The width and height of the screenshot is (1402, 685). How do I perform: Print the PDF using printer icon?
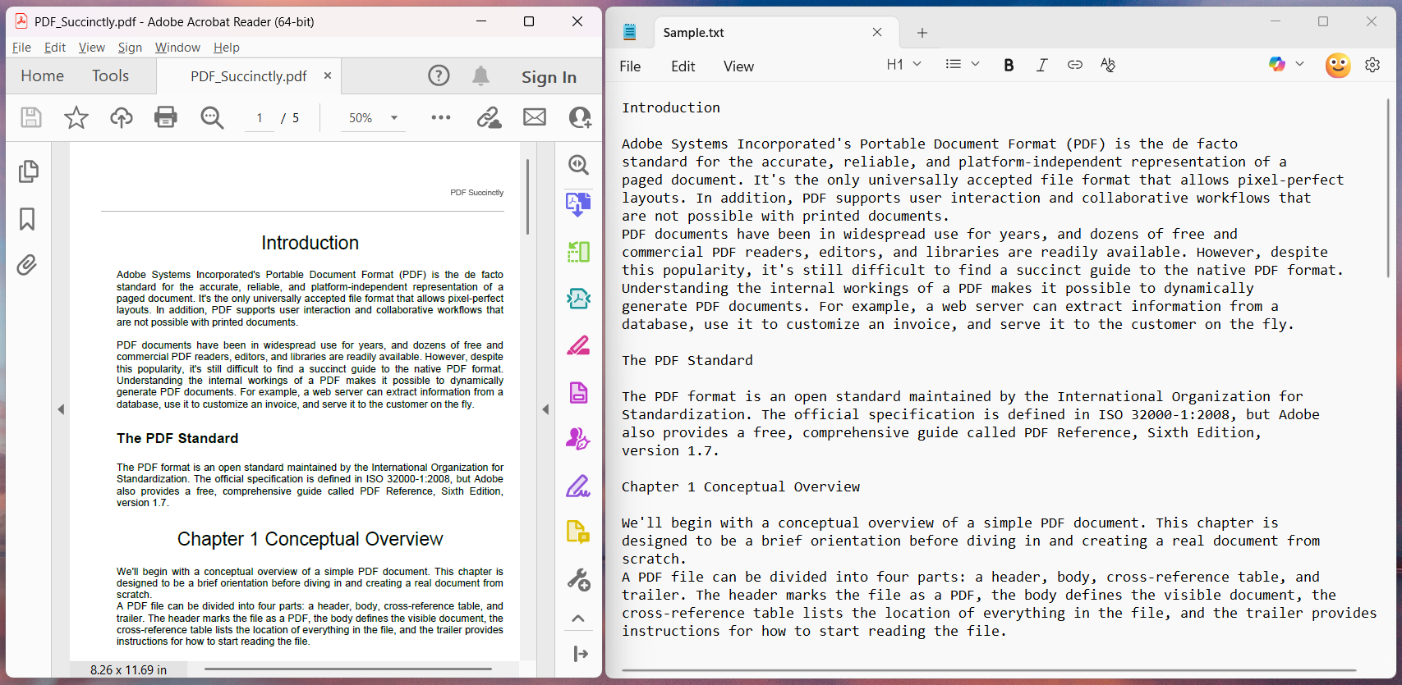166,117
